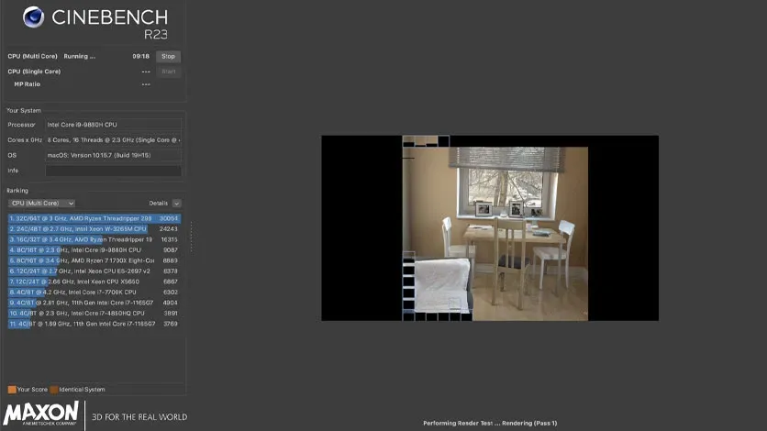Open the CPU (Multi Core) ranking dropdown
Image resolution: width=767 pixels, height=431 pixels.
click(41, 204)
